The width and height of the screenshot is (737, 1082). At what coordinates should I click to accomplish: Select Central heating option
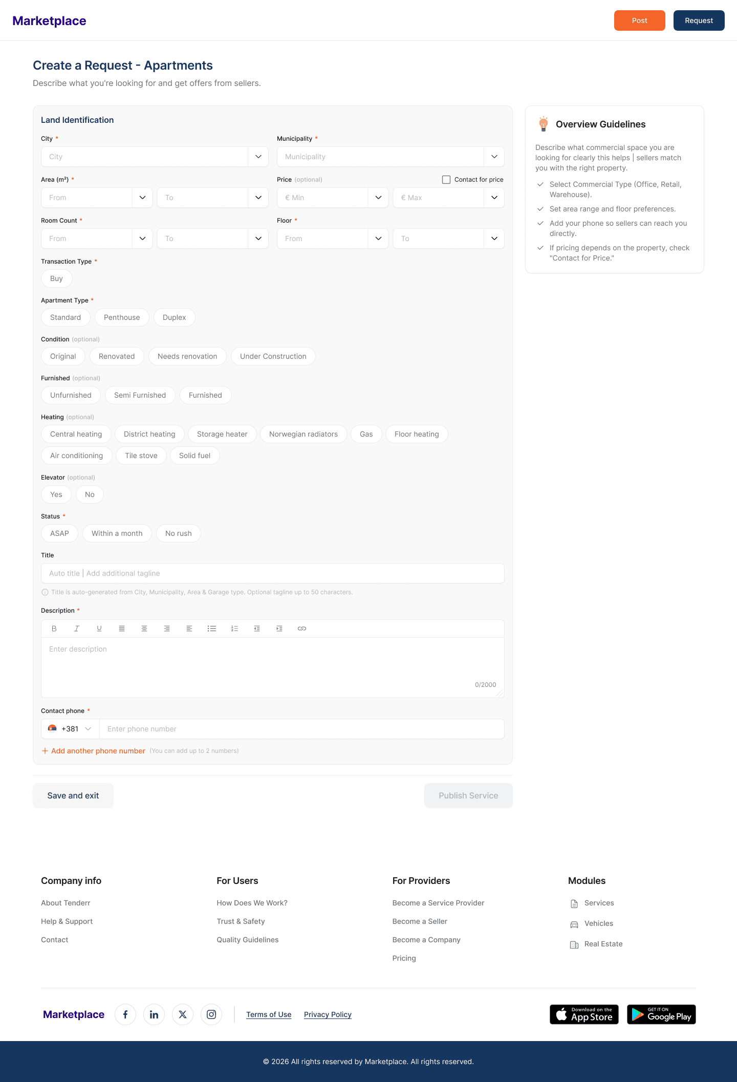(x=76, y=434)
